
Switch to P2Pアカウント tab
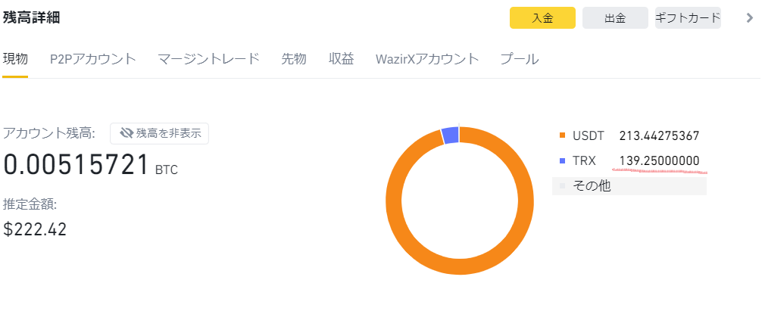(93, 59)
